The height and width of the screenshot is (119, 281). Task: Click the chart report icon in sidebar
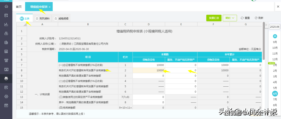[x=6, y=24]
